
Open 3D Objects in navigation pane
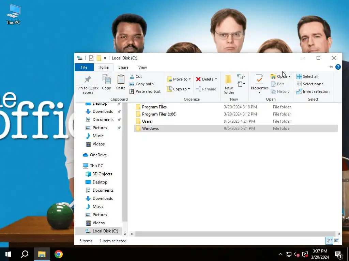point(99,174)
